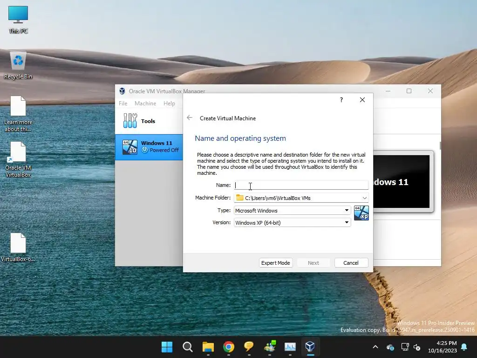This screenshot has height=358, width=477.
Task: Click the cloud sync tray icon
Action: (390, 347)
